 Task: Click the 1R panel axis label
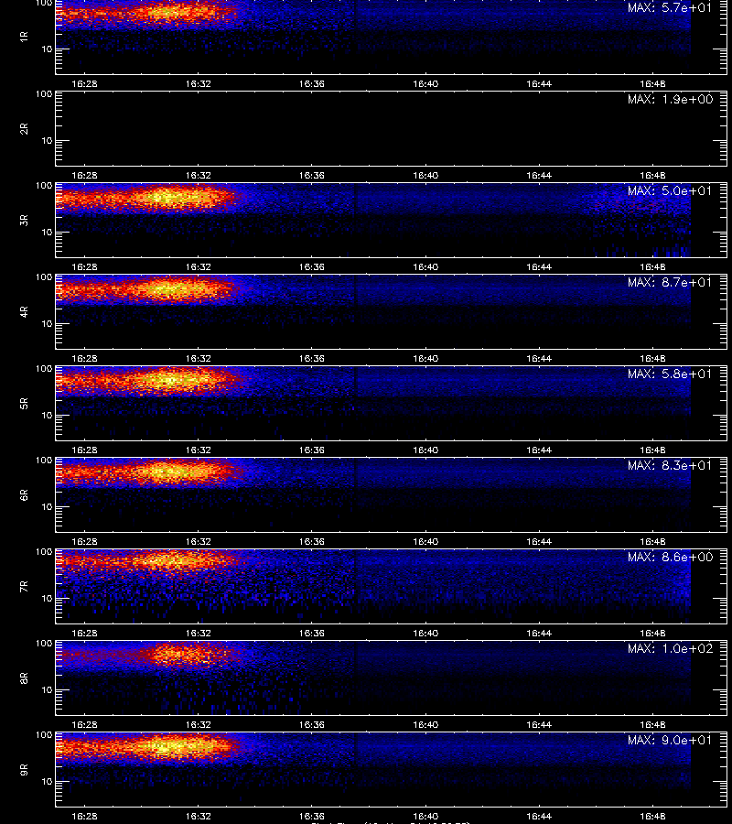click(24, 37)
